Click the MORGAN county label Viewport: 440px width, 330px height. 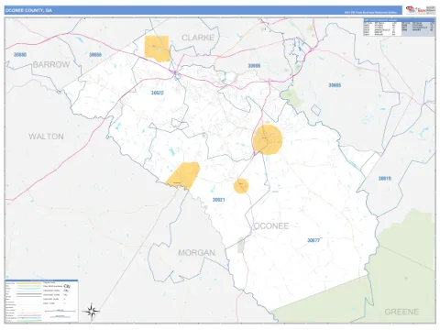[196, 253]
